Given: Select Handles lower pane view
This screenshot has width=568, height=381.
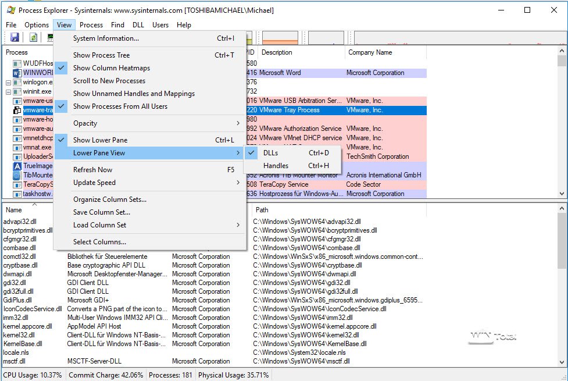Looking at the screenshot, I should click(x=292, y=166).
